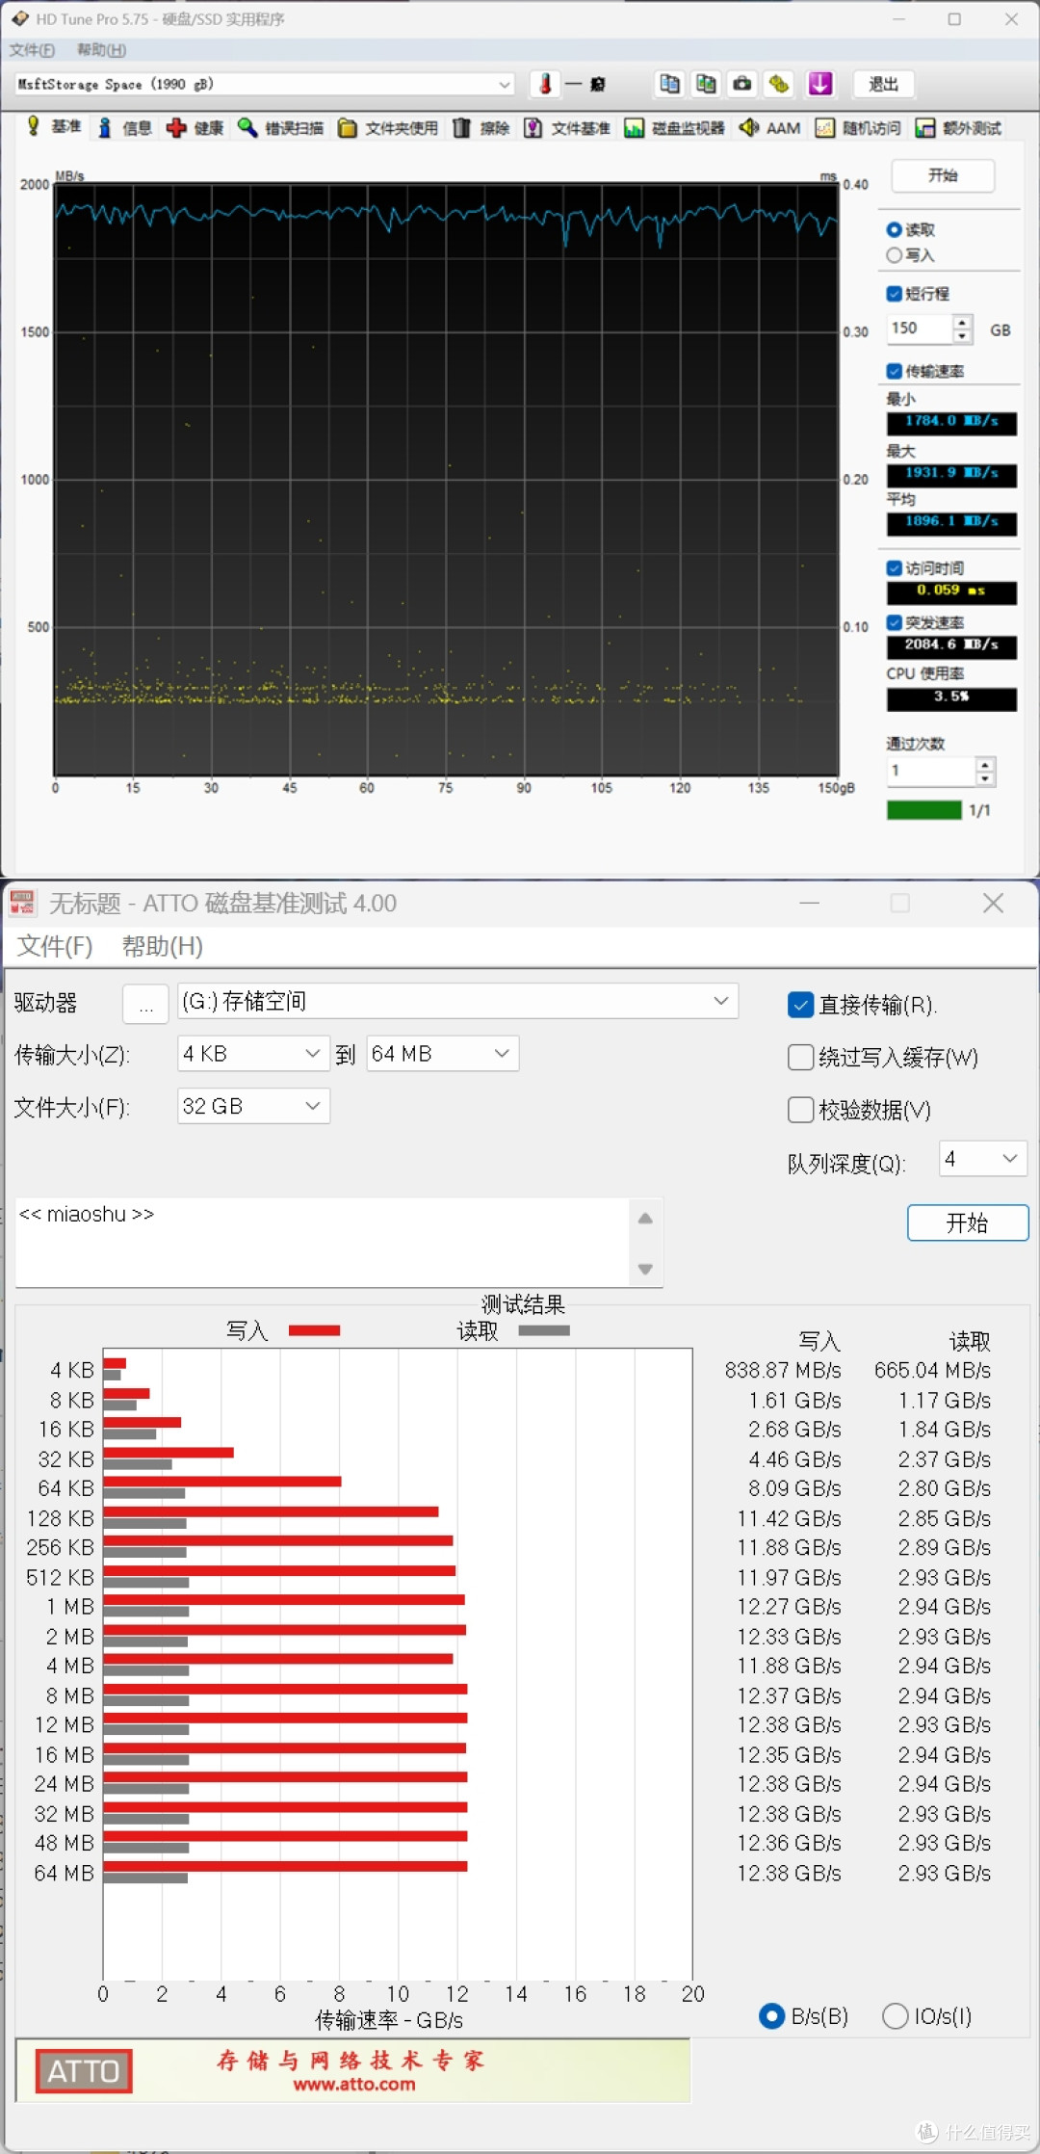The image size is (1040, 2154).
Task: Close the ATTO benchmark window
Action: pos(993,903)
